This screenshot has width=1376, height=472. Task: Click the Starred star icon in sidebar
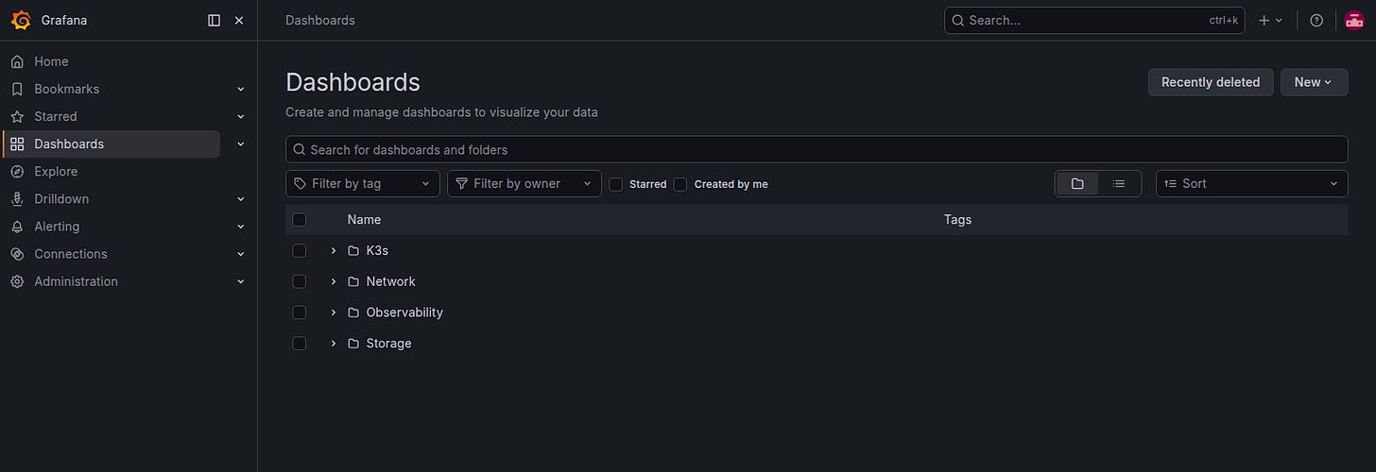17,116
